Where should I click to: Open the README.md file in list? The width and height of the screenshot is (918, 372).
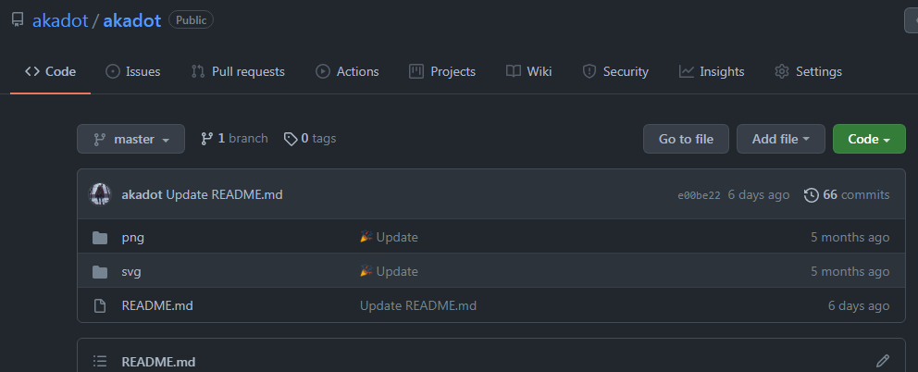point(157,305)
